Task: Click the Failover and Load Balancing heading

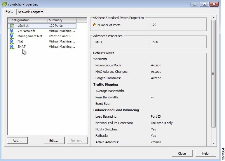Action: pyautogui.click(x=116, y=110)
